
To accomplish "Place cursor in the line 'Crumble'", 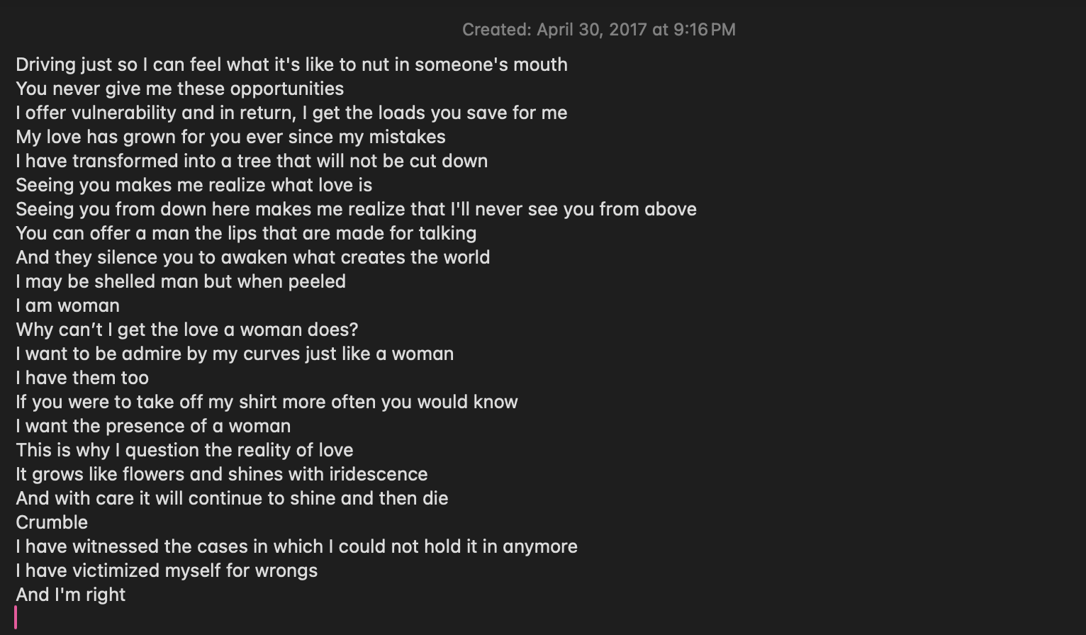I will (x=52, y=522).
